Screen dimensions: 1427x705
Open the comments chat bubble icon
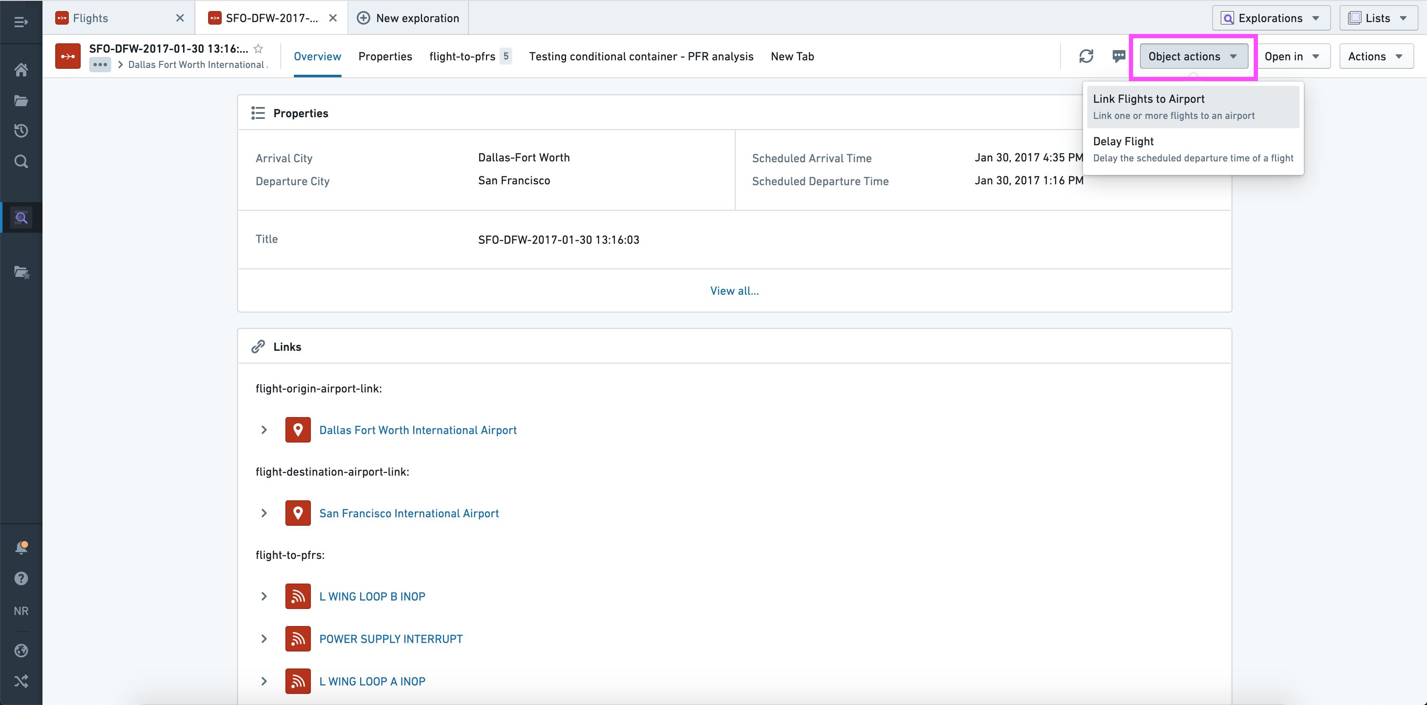(x=1118, y=56)
